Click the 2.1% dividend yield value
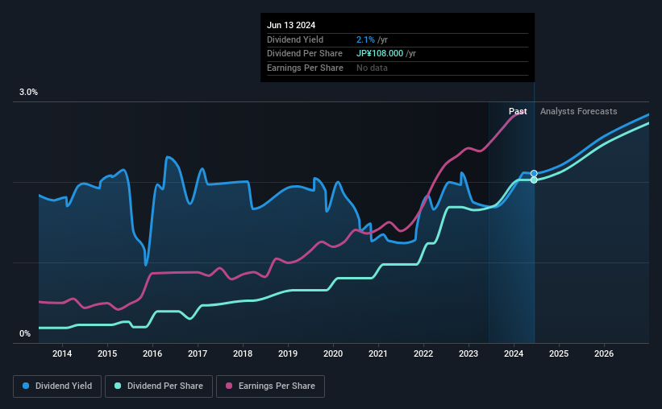Screen dimensions: 662x409 click(x=365, y=39)
